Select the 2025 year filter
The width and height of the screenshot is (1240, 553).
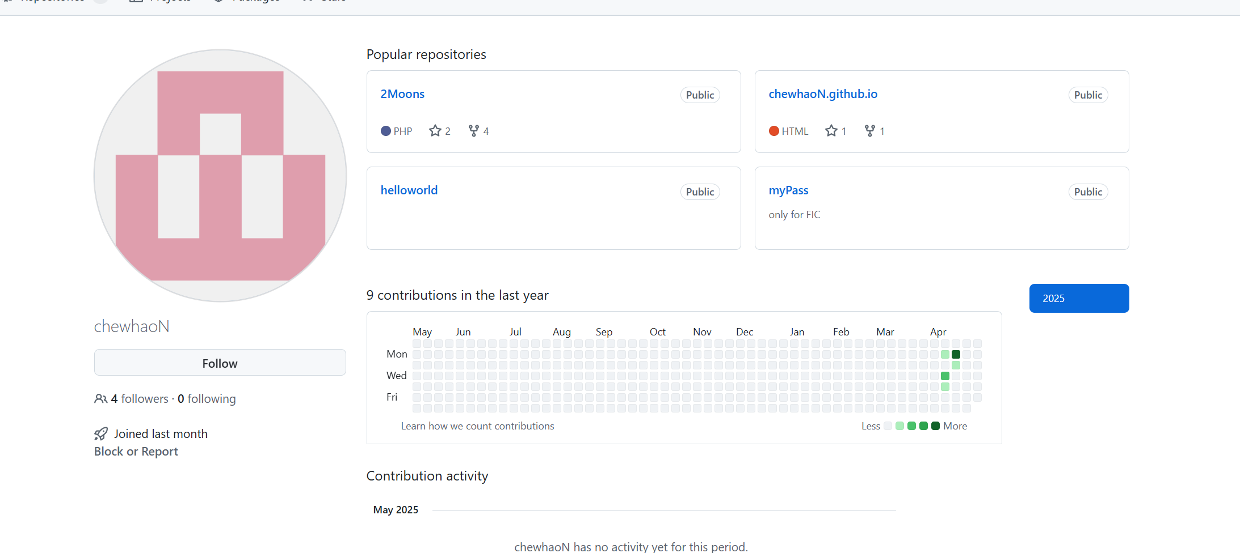tap(1079, 298)
